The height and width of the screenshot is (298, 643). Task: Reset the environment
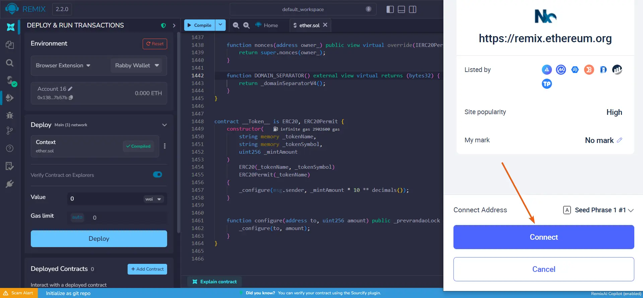point(155,44)
